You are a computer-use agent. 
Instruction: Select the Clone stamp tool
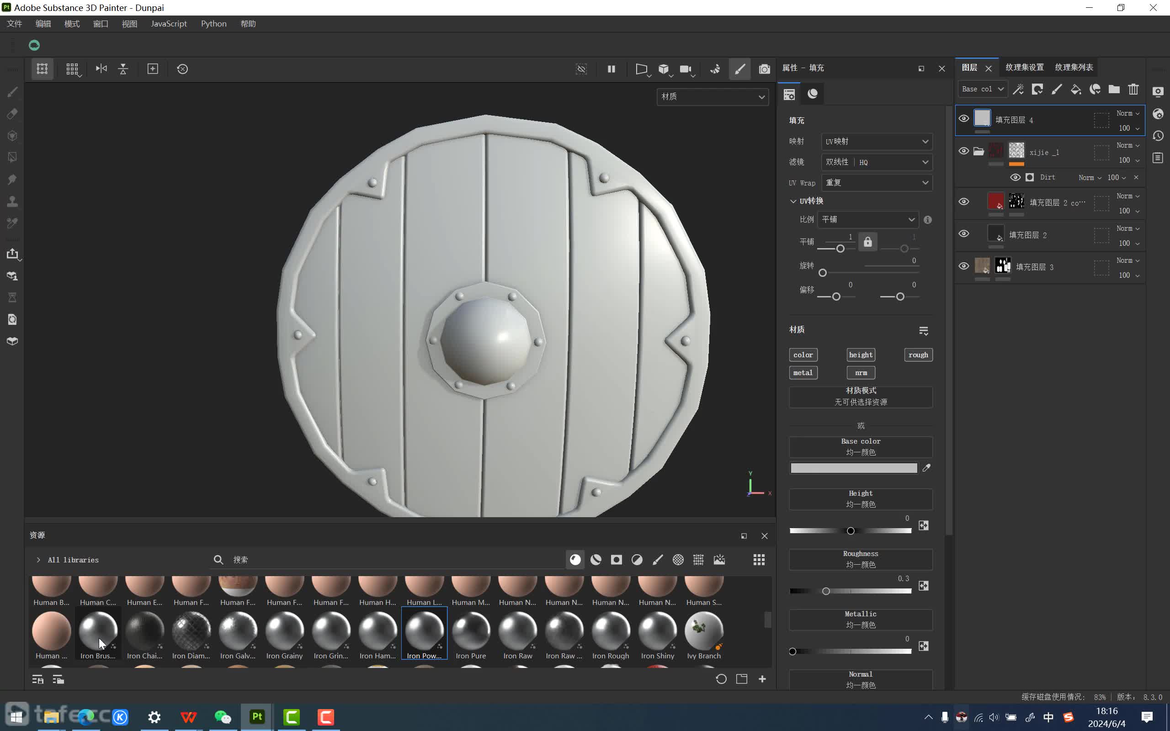click(13, 201)
